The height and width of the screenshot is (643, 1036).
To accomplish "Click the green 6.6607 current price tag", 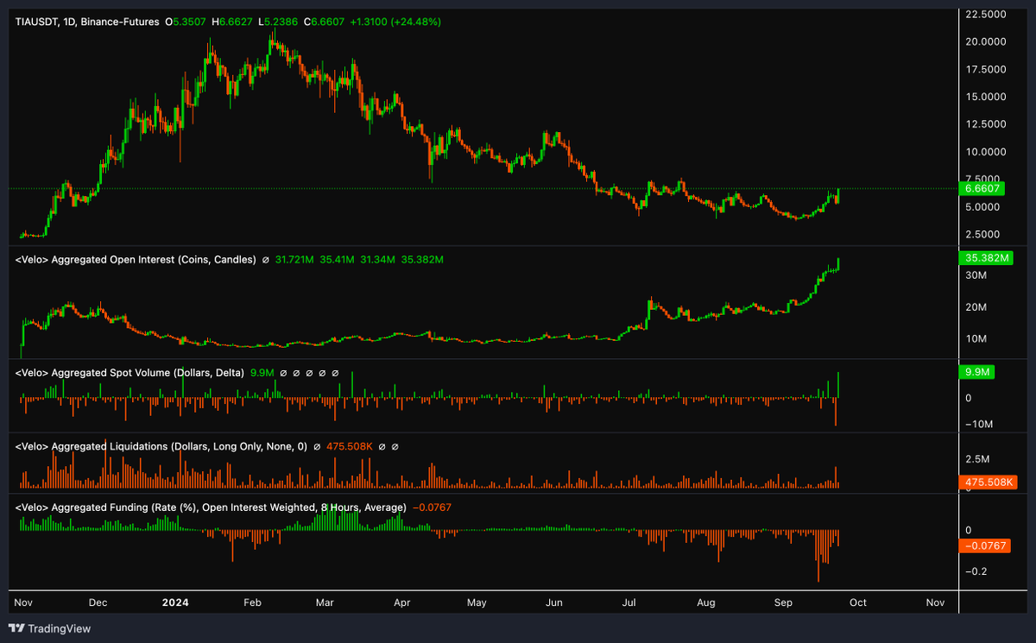I will [x=982, y=188].
